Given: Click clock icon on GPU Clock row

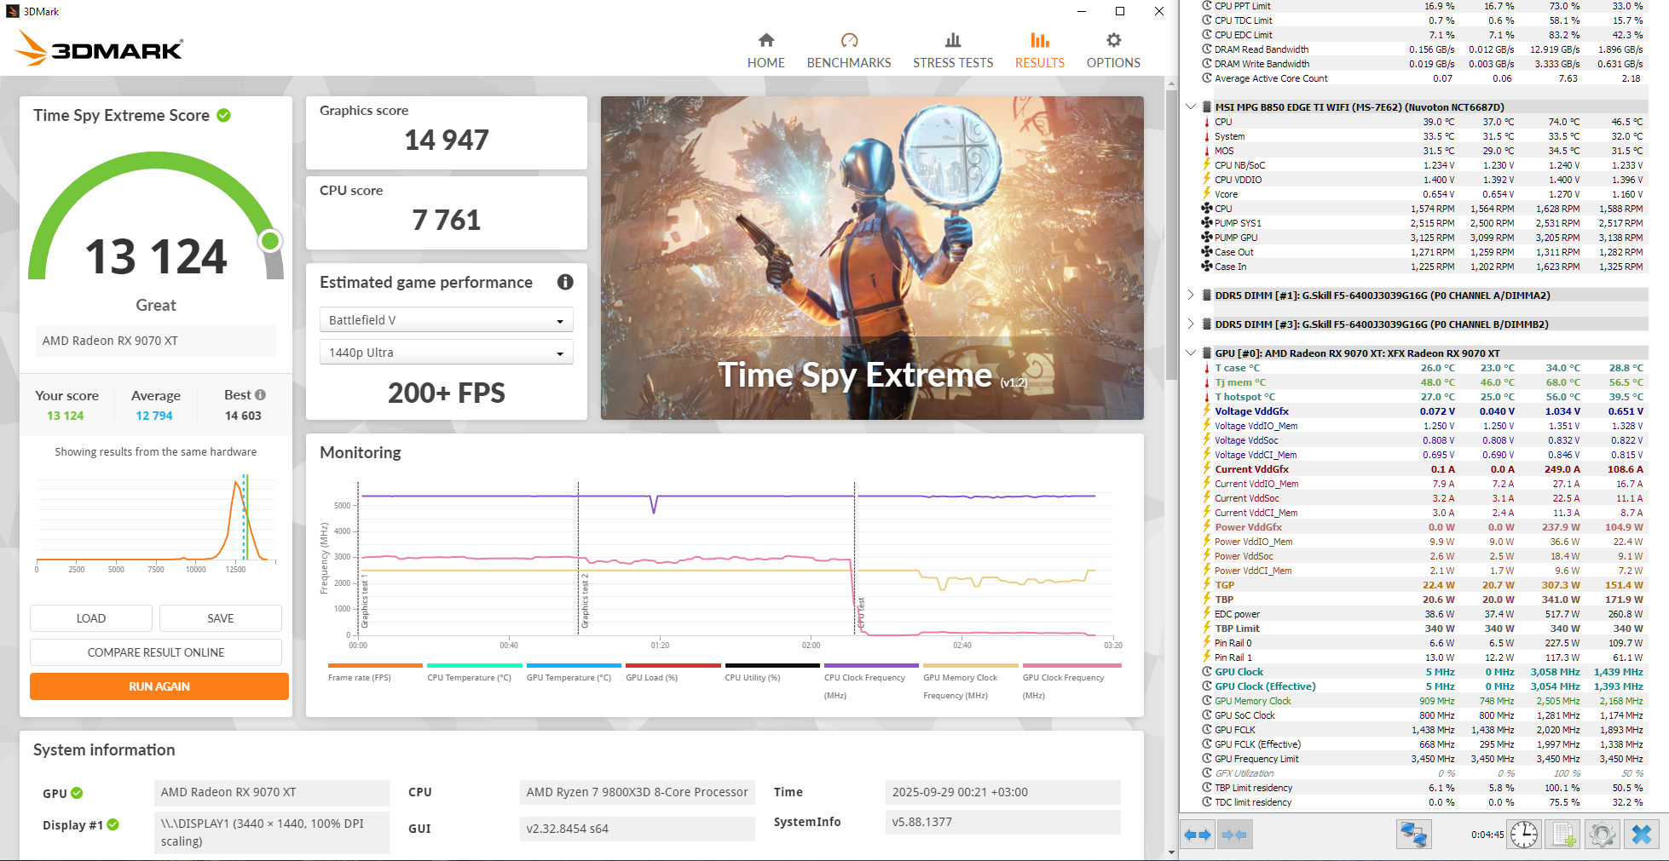Looking at the screenshot, I should tap(1207, 672).
